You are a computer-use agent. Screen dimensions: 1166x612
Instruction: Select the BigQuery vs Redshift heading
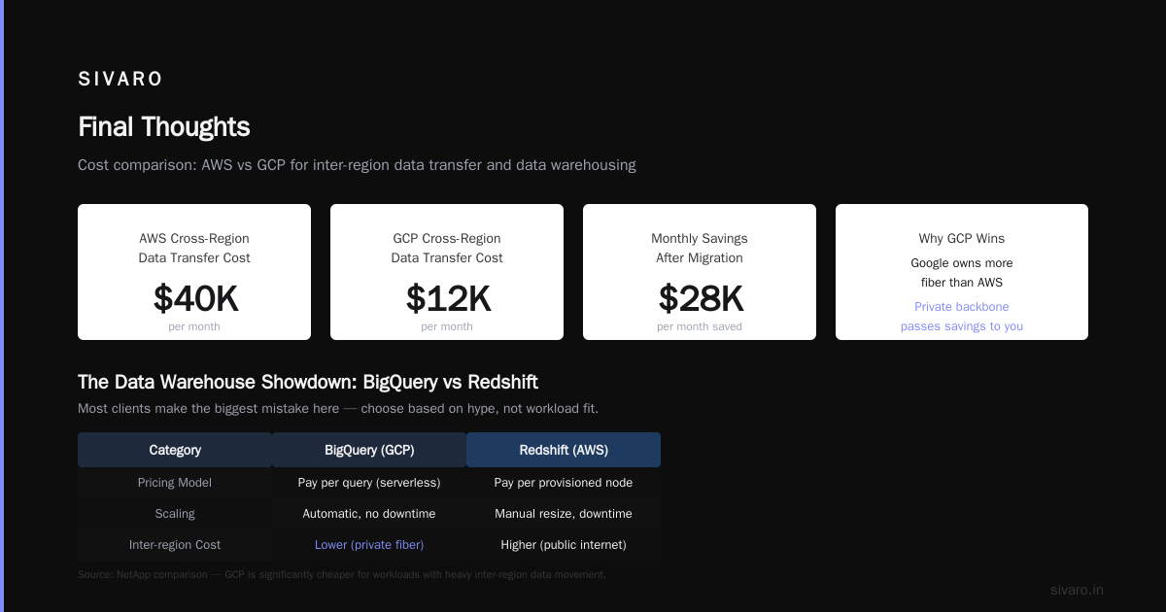[x=308, y=382]
